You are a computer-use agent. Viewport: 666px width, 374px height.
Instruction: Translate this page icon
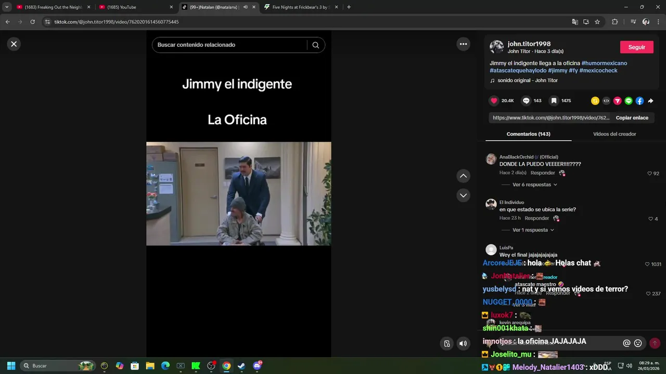[575, 22]
